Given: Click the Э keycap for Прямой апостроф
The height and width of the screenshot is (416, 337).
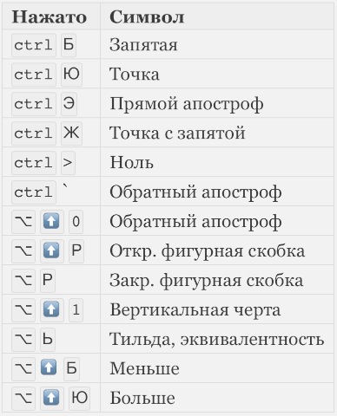Looking at the screenshot, I should click(69, 104).
